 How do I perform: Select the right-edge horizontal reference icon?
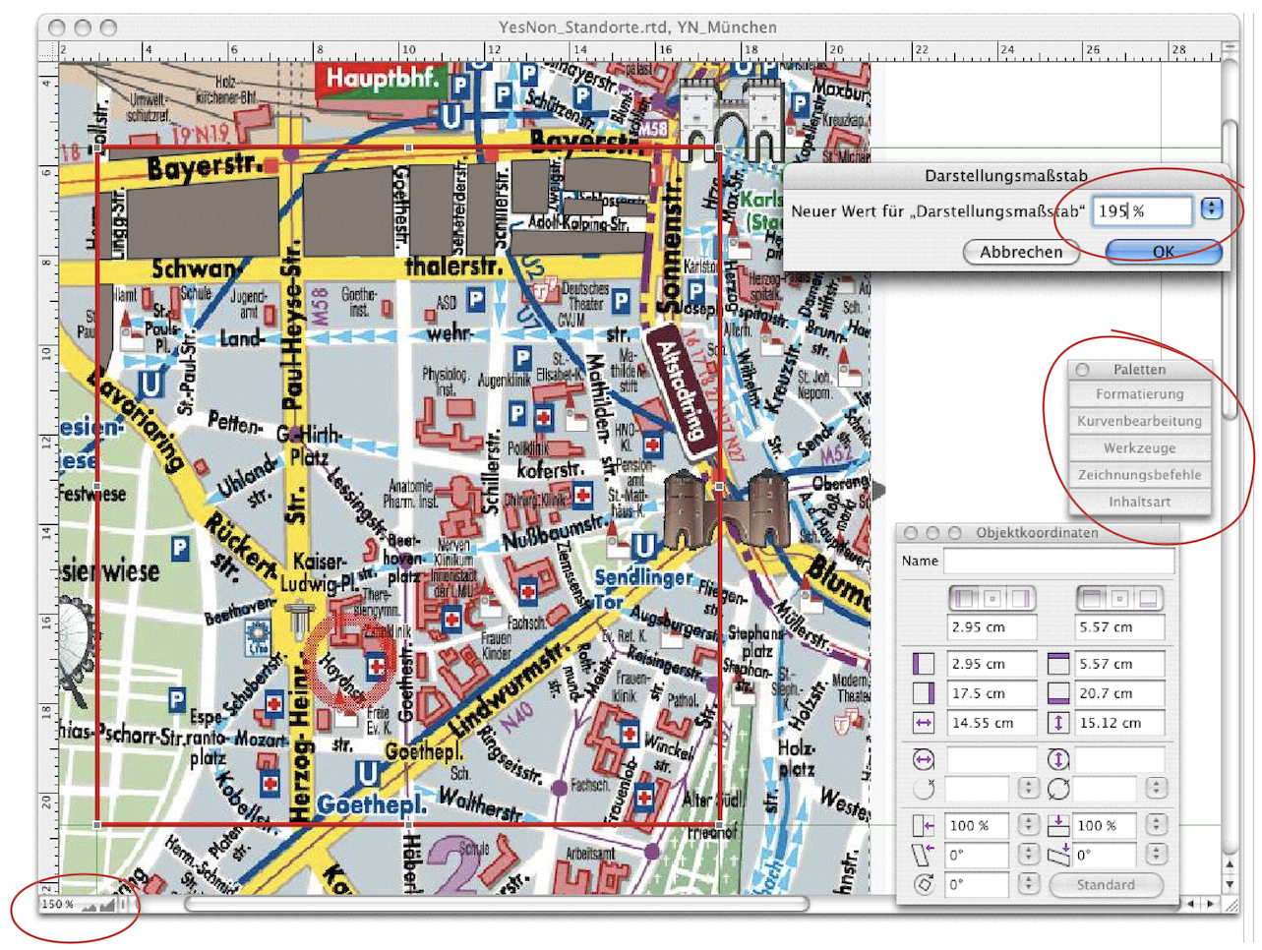1022,598
